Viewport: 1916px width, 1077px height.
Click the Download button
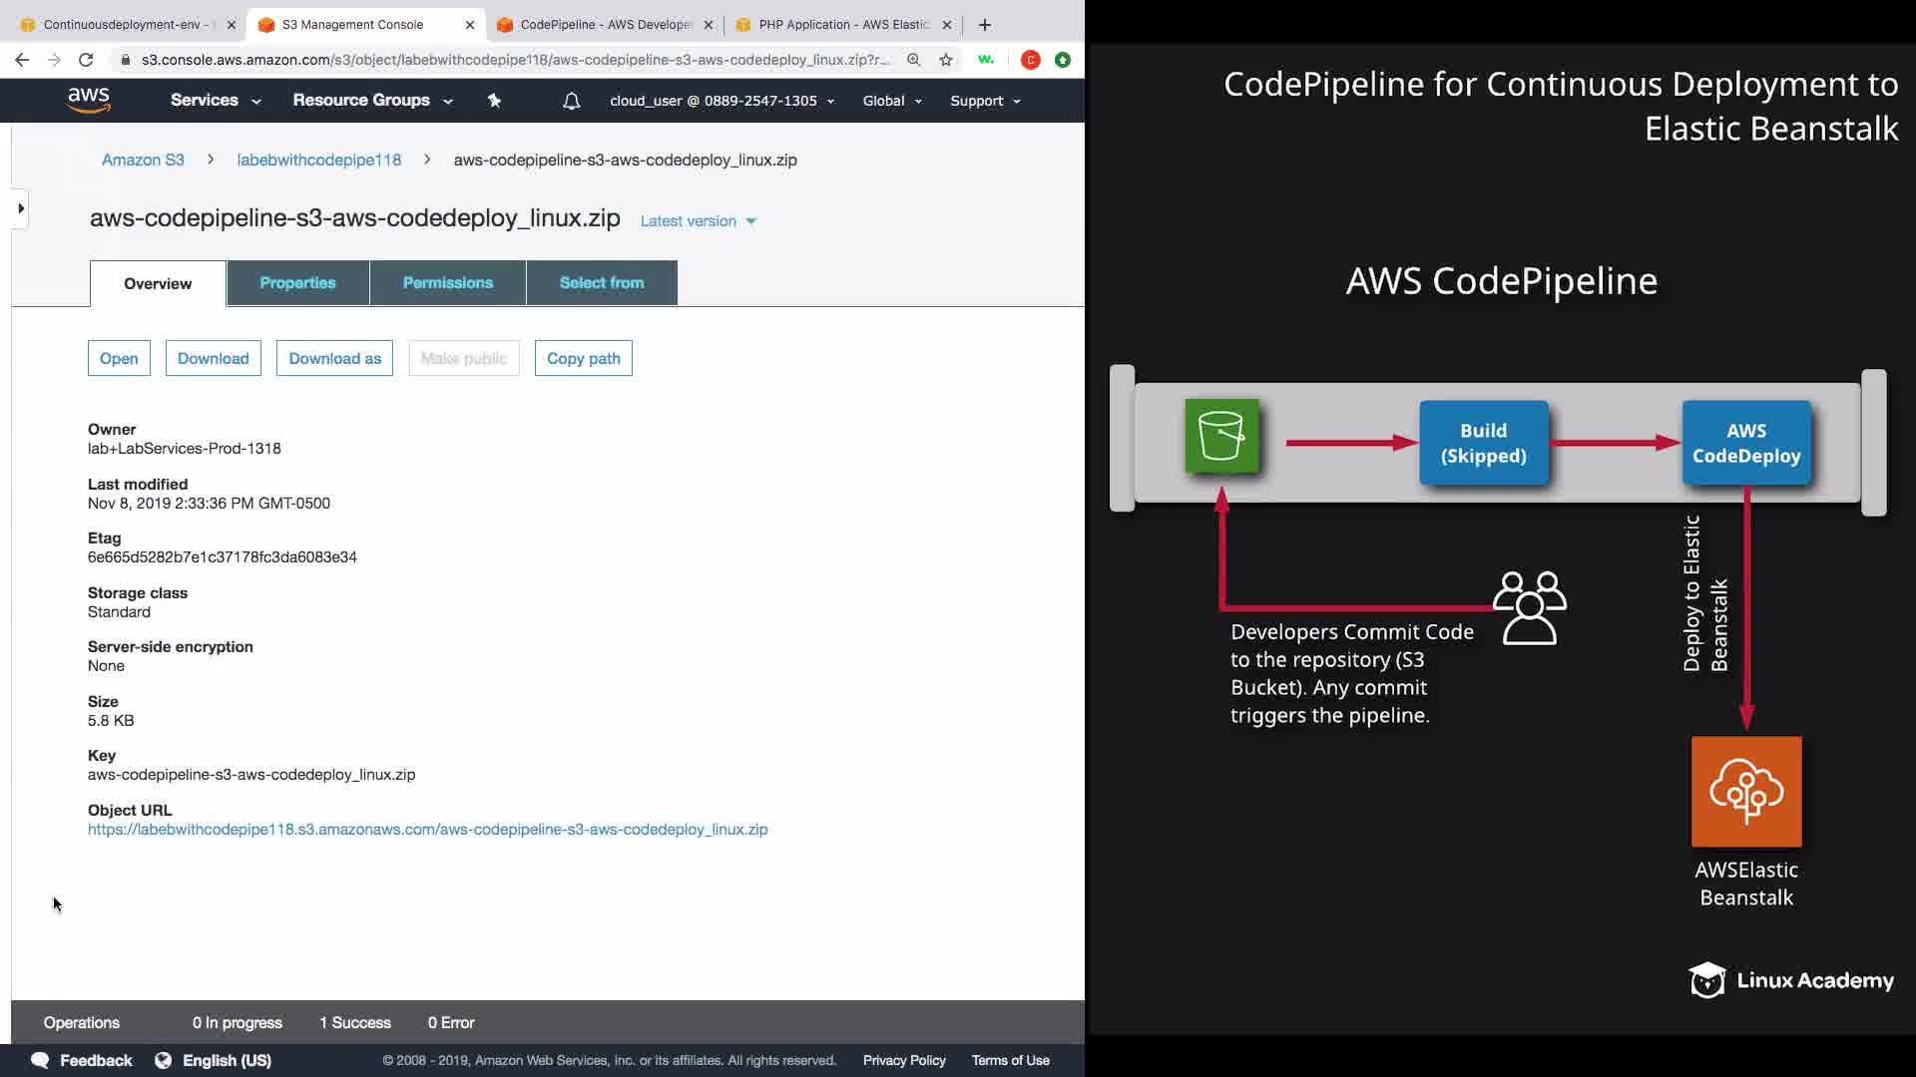pos(213,359)
